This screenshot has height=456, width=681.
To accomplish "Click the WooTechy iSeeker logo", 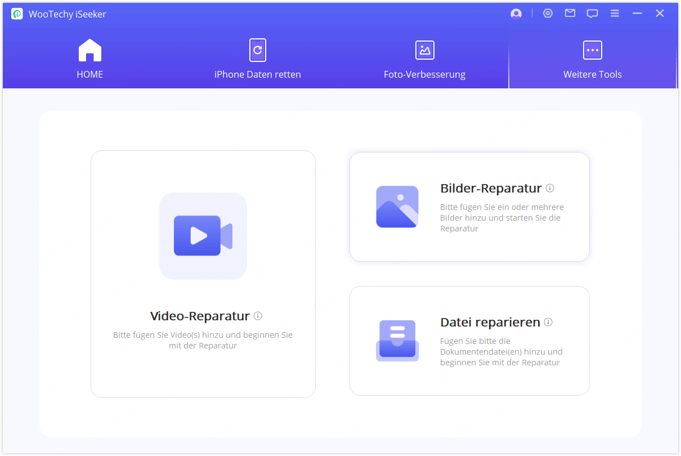I will pyautogui.click(x=17, y=13).
